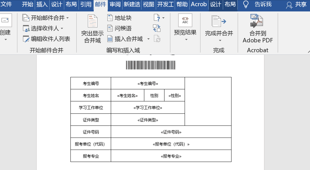Click the 预览结果 ABC icon
310x170 pixels.
185,20
